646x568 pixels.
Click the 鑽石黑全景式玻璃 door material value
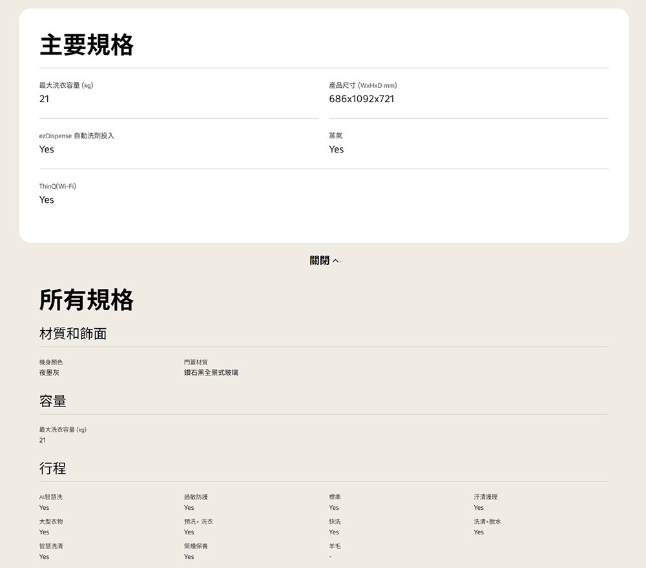point(211,373)
